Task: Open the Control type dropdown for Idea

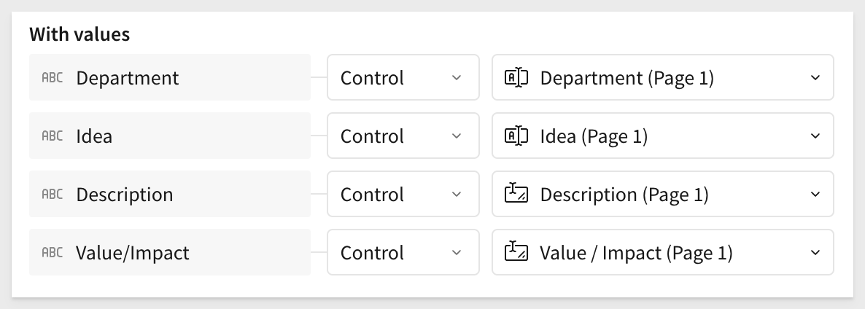Action: pos(403,136)
